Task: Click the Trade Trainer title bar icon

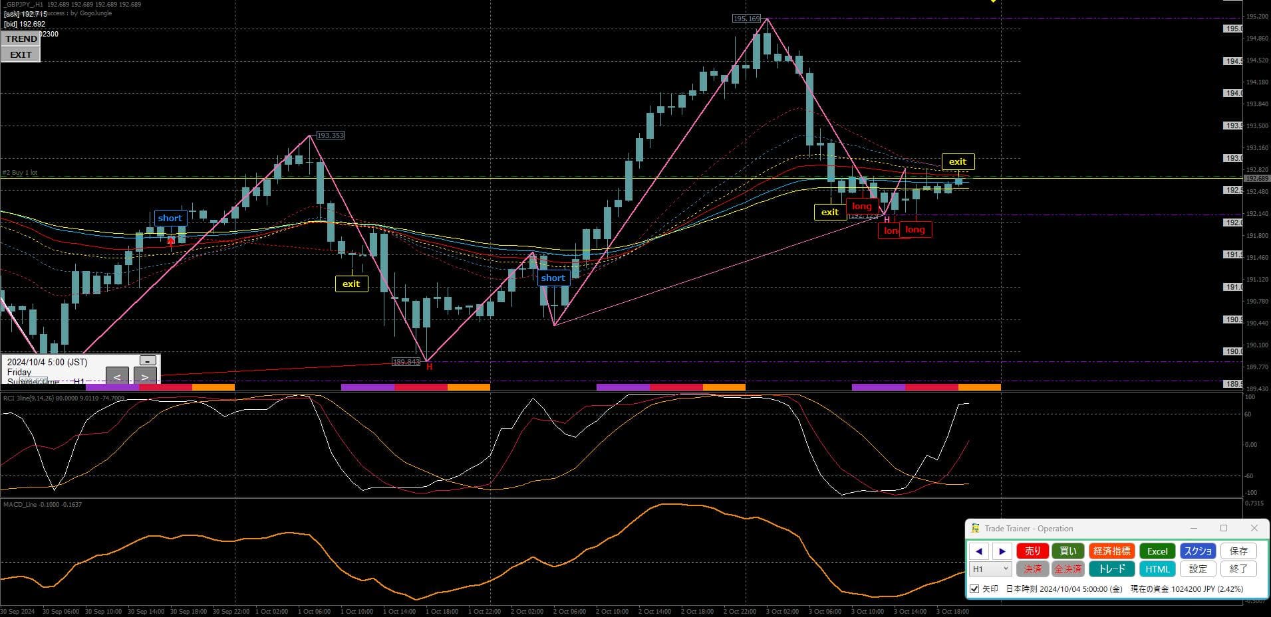Action: click(975, 529)
